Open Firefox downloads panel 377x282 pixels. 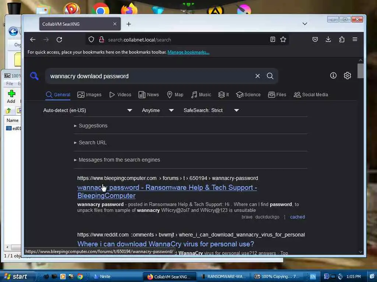point(328,39)
